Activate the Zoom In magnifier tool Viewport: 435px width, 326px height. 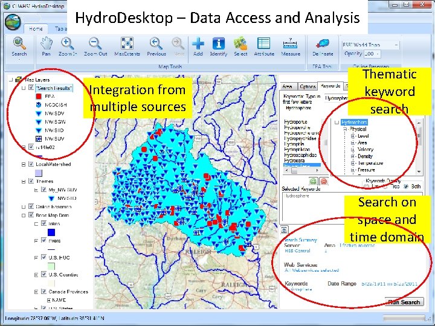click(68, 46)
